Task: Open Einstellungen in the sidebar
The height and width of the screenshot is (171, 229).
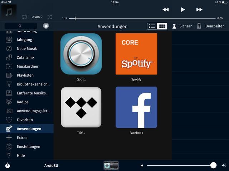Action: 27,146
